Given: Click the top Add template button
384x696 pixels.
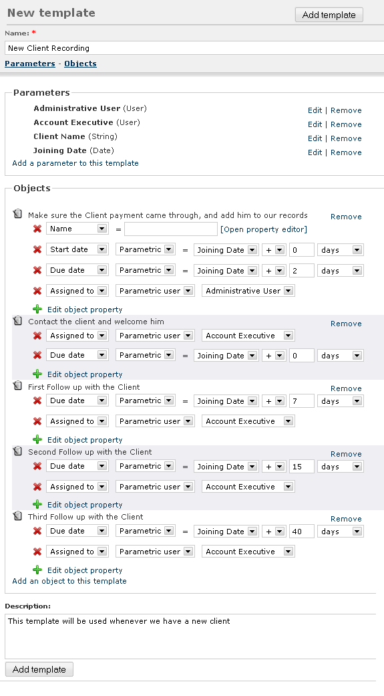Looking at the screenshot, I should click(x=329, y=15).
